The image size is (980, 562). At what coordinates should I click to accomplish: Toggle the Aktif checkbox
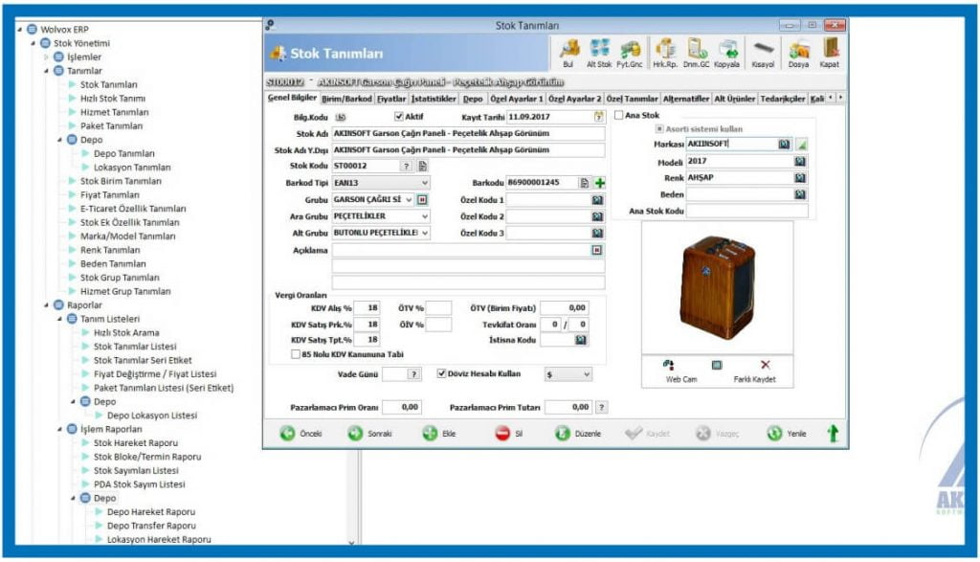tap(399, 116)
